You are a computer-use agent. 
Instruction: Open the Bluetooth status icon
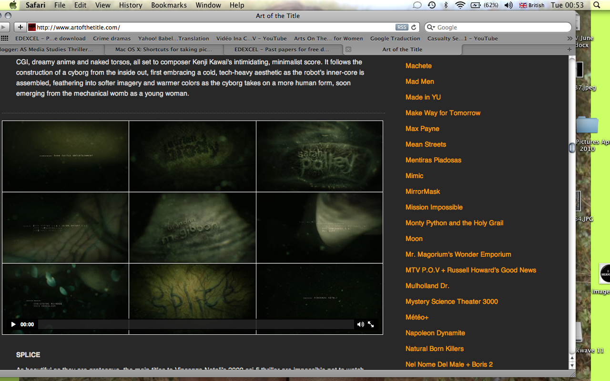[446, 5]
